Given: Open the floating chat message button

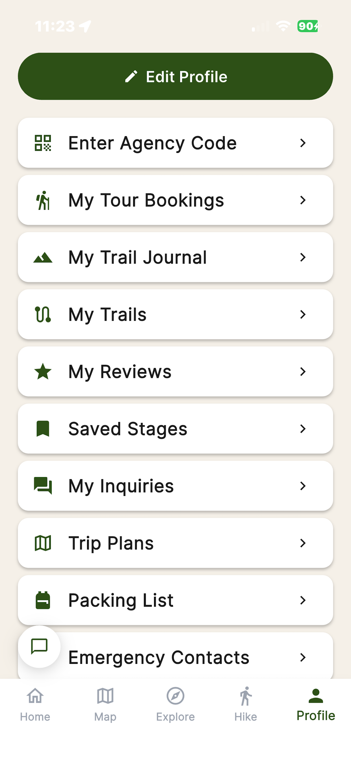Looking at the screenshot, I should tap(39, 646).
